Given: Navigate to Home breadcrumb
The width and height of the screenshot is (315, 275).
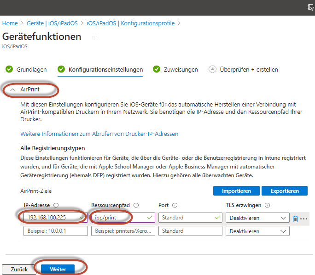Looking at the screenshot, I should (10, 23).
